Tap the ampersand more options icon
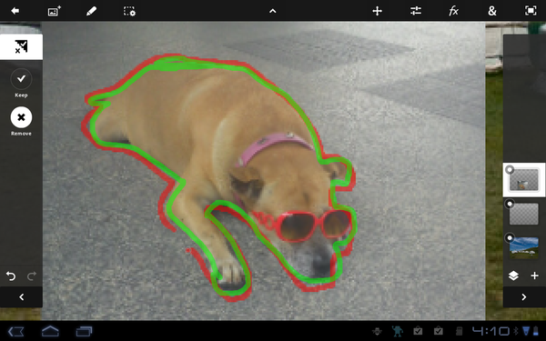 pos(492,11)
